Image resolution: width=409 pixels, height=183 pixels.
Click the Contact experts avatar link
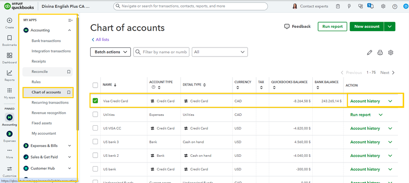(310, 6)
